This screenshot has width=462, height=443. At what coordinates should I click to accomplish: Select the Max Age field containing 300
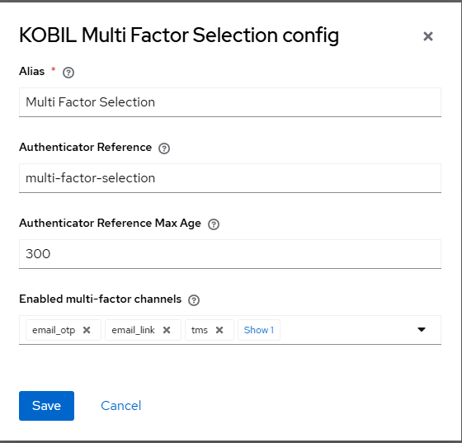coord(230,254)
